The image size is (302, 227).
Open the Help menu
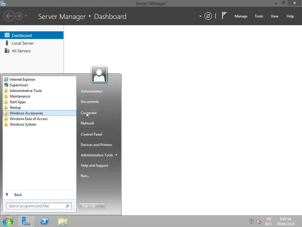[x=290, y=16]
